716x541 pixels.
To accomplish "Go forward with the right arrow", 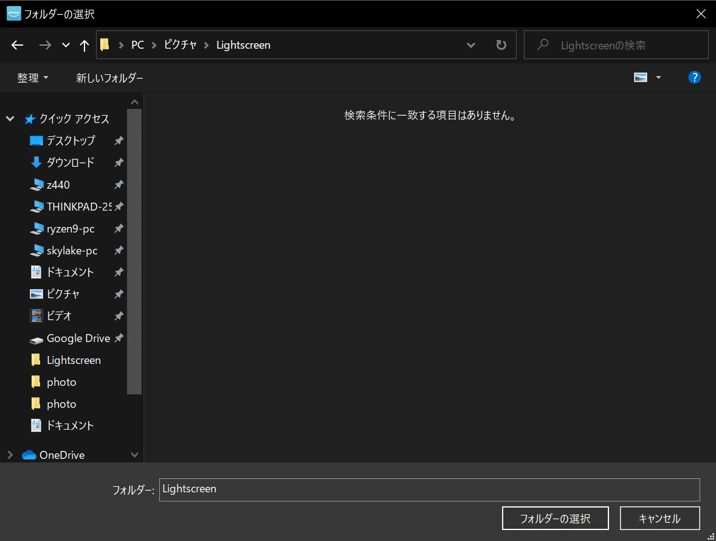I will 45,45.
